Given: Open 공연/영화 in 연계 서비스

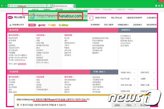Looking at the screenshot, I should click(96, 77).
